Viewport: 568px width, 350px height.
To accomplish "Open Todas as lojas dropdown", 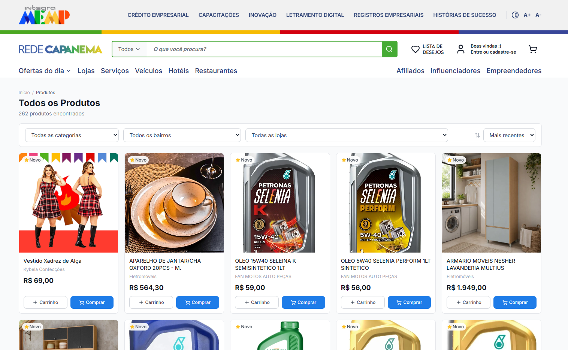I will coord(347,135).
